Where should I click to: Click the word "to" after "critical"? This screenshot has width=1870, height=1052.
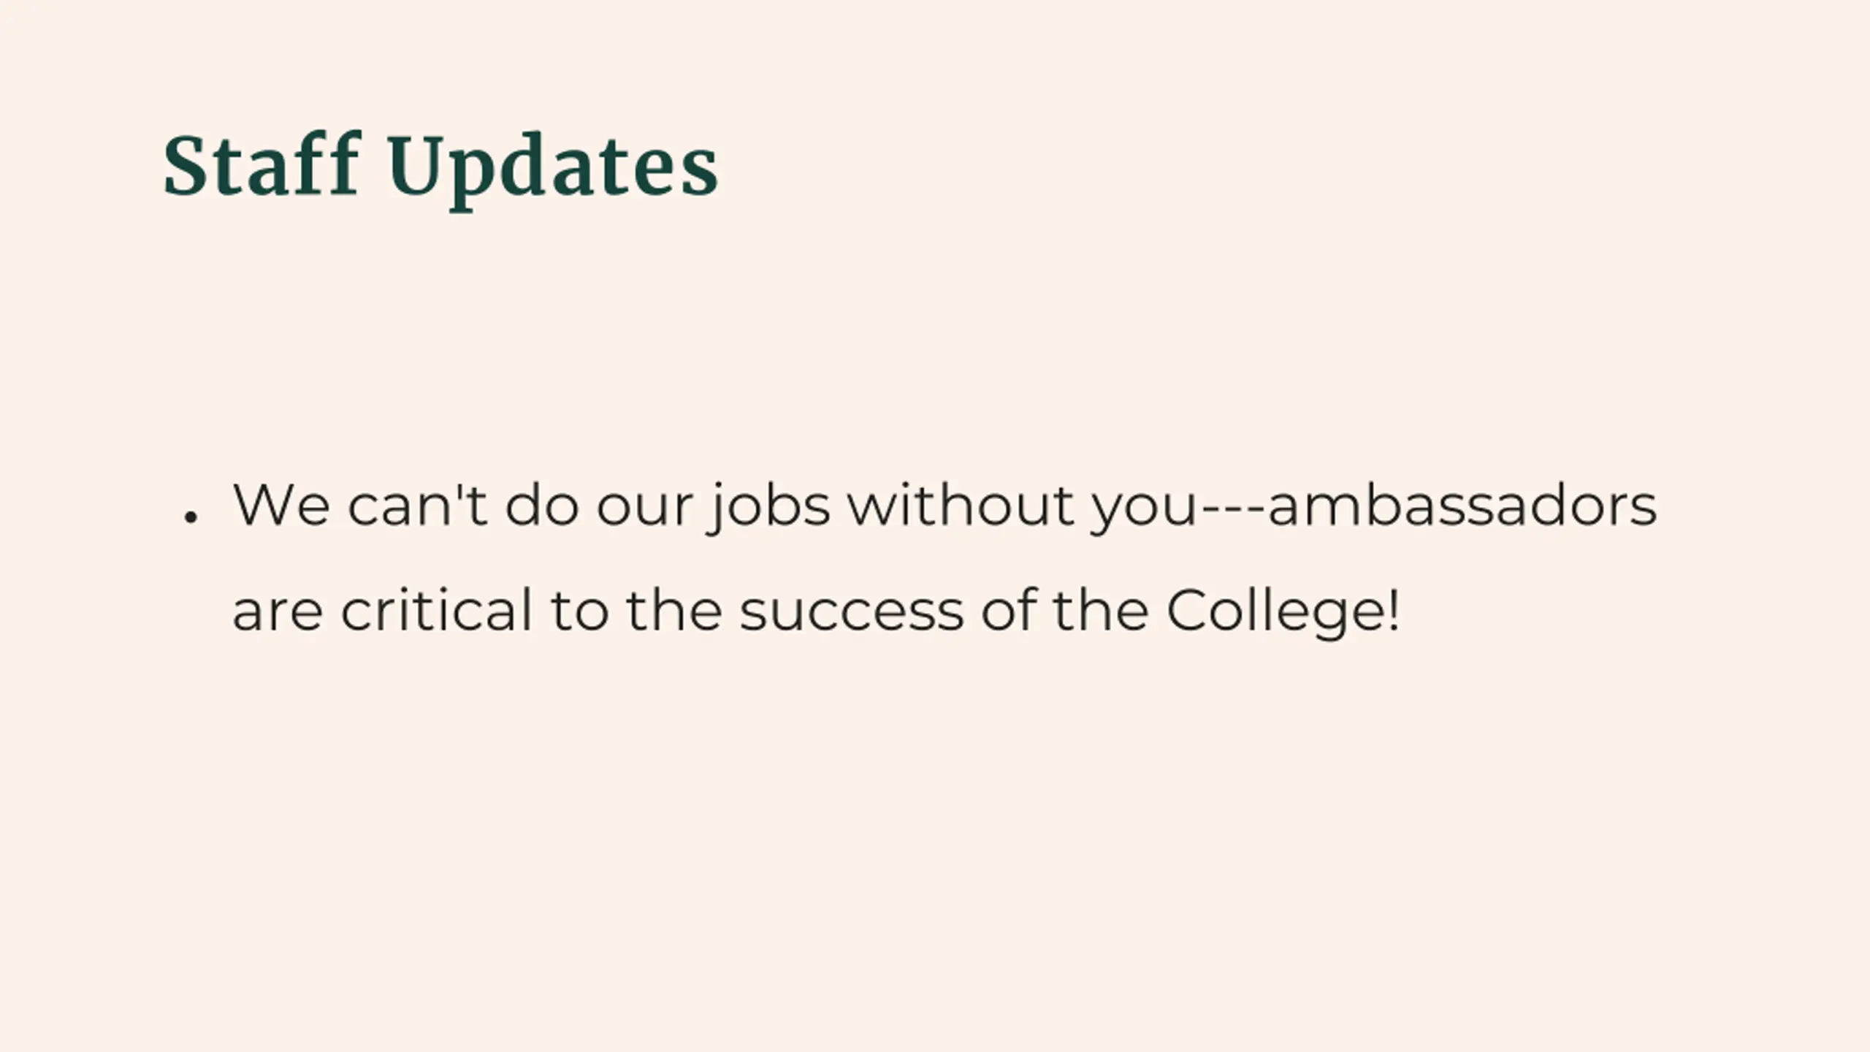[x=580, y=611]
